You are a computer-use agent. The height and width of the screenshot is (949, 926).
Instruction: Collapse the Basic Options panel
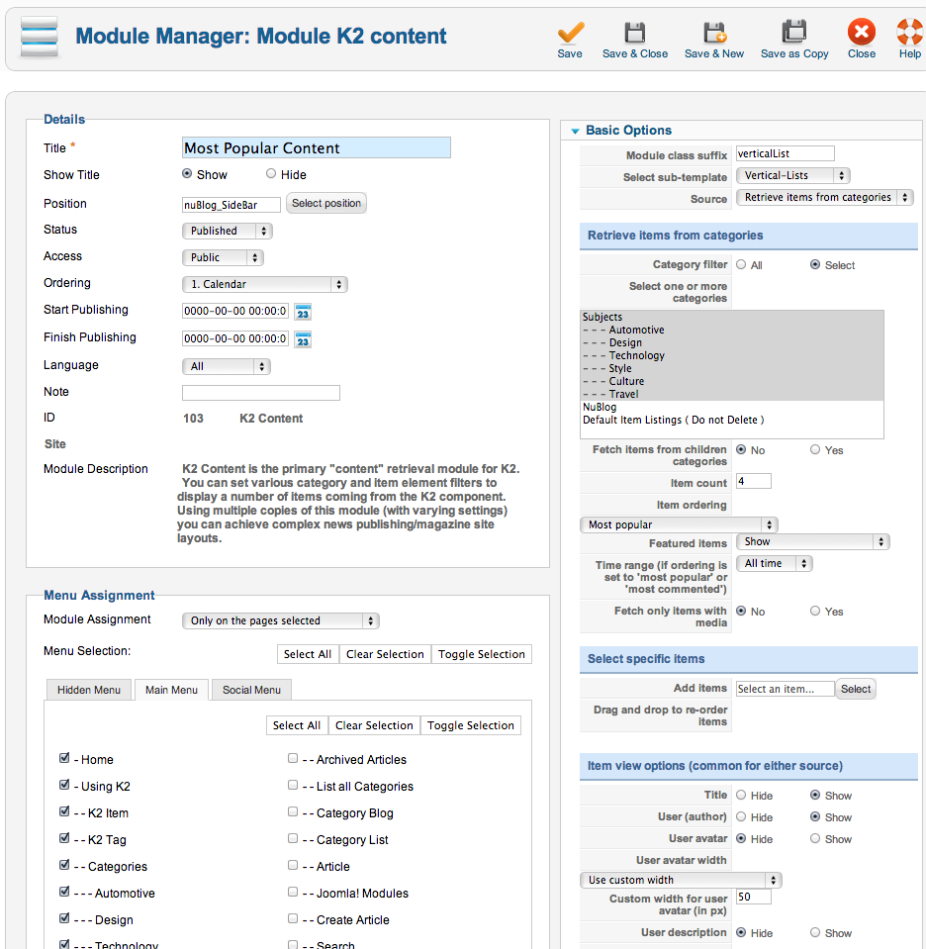point(575,131)
